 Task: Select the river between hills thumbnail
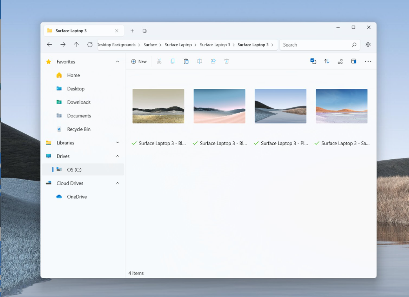click(281, 106)
